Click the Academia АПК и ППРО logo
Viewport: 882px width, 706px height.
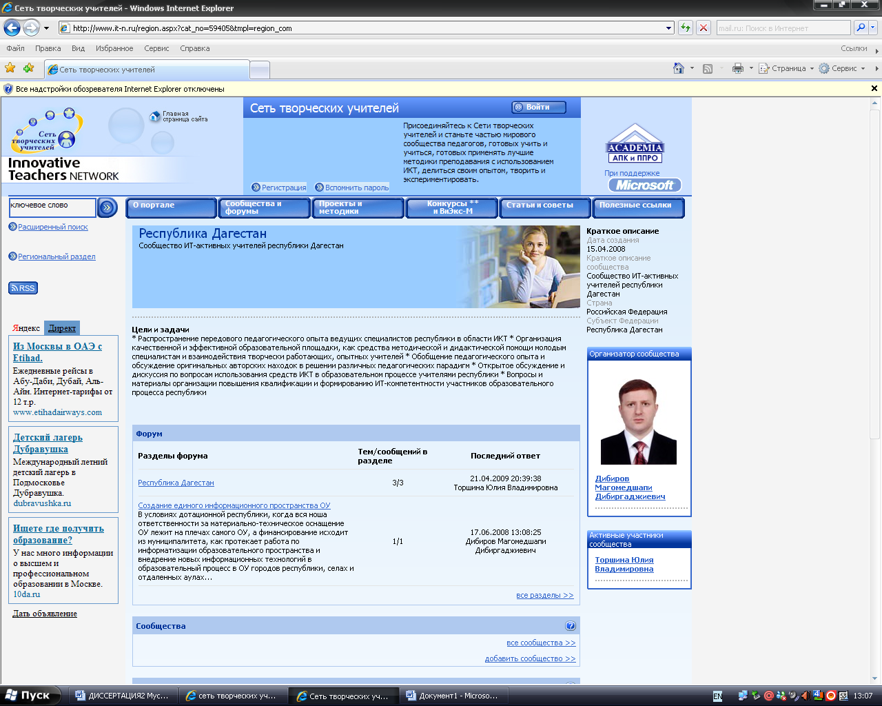pos(635,143)
